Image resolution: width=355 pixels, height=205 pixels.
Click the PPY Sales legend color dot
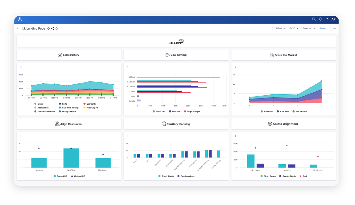point(154,112)
